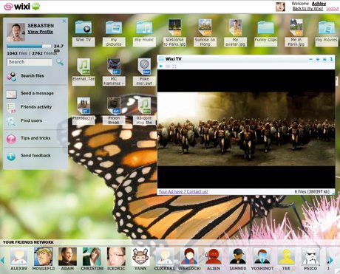Open the my pictures folder
The height and width of the screenshot is (274, 340).
pyautogui.click(x=114, y=27)
